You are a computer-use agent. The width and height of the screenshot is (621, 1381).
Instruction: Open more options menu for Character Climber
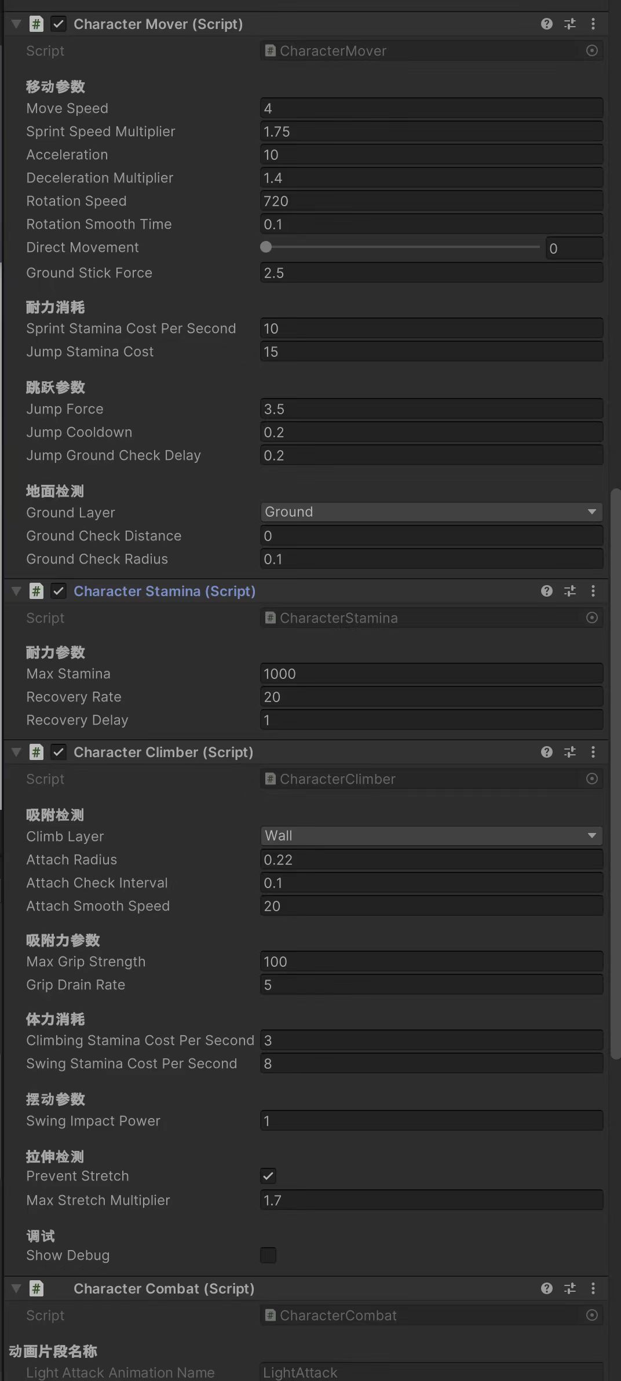(593, 752)
